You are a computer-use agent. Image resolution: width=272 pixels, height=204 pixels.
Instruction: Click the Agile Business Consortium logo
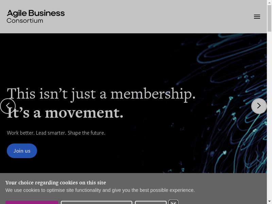(36, 16)
